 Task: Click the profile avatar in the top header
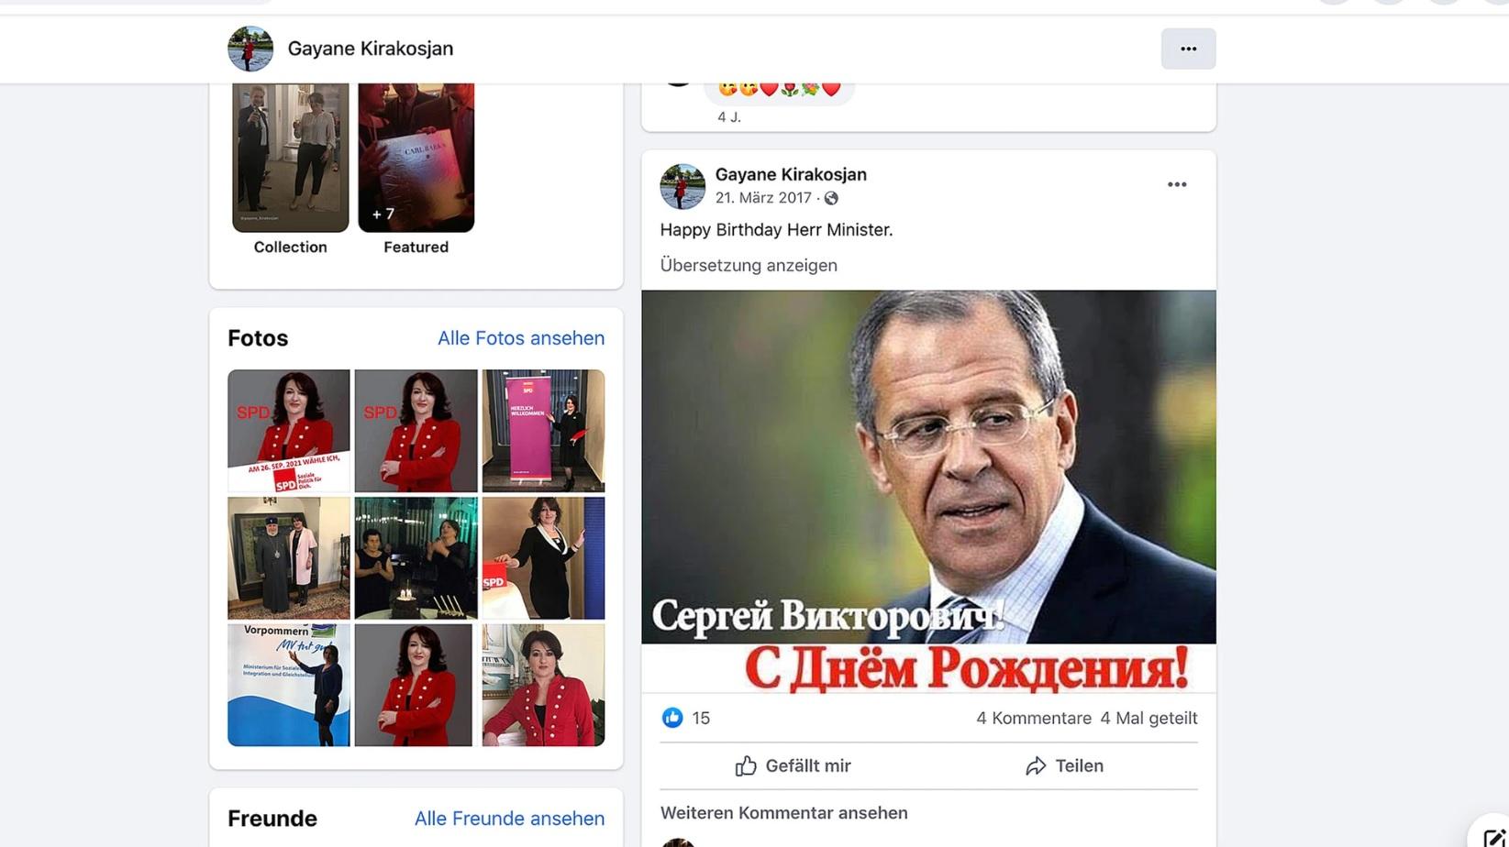click(250, 49)
